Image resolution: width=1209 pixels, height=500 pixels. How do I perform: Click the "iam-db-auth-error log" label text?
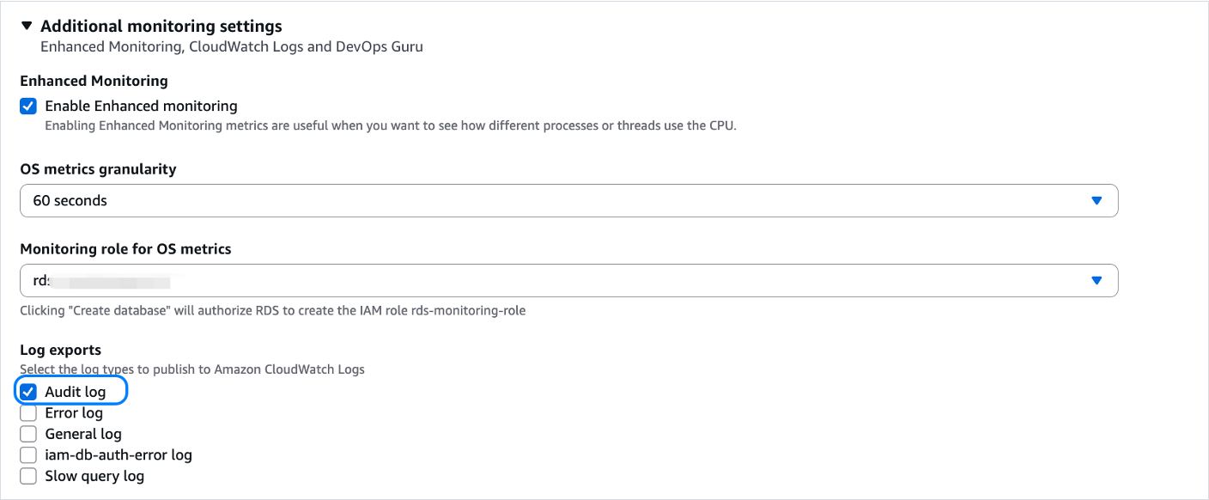pyautogui.click(x=118, y=455)
